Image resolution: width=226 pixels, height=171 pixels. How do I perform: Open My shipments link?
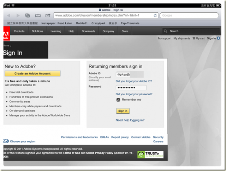point(182,38)
